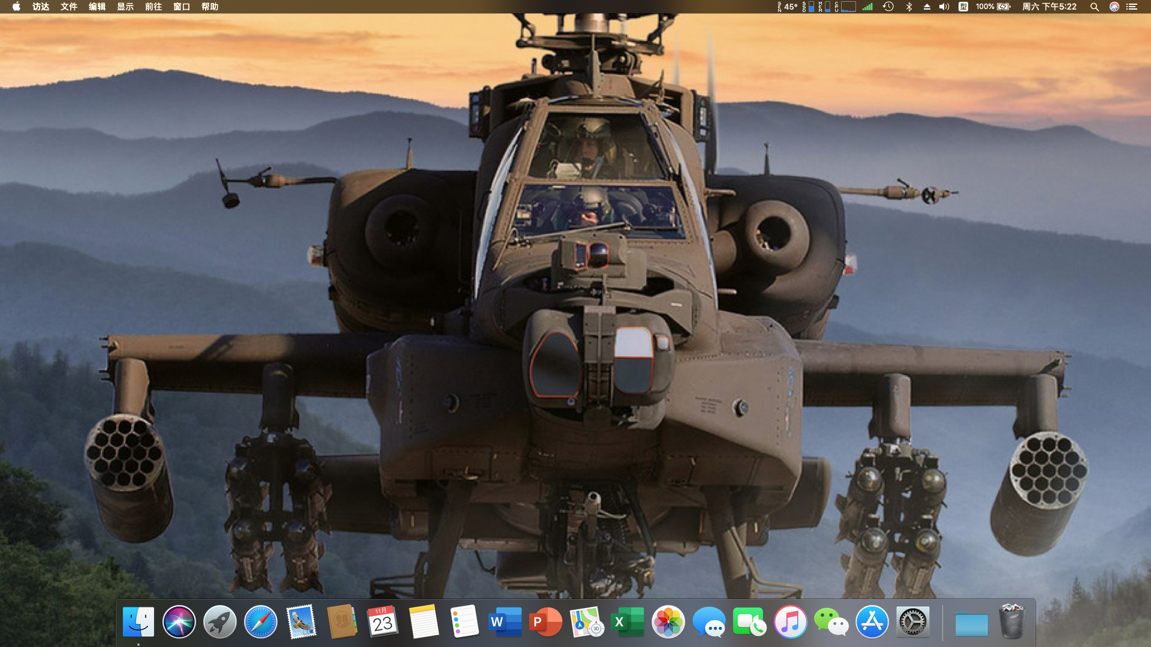
Task: Expand the battery status menu
Action: [993, 7]
